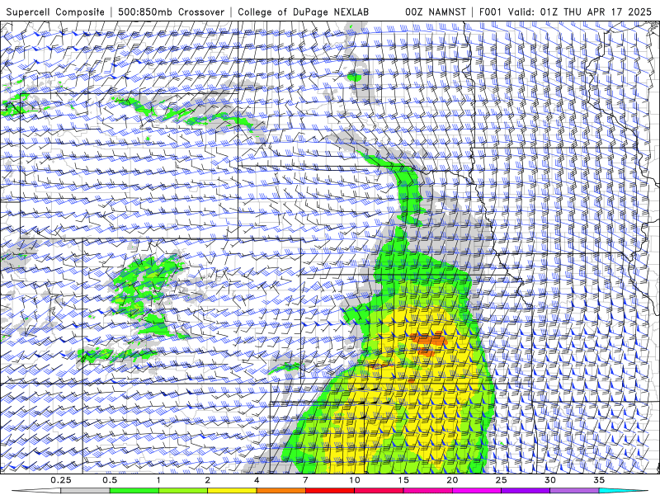Select the lime legend swatch for 1 to 2
660x495 pixels.
tap(182, 491)
